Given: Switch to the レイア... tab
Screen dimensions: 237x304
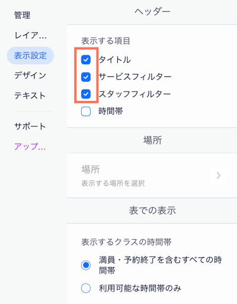Looking at the screenshot, I should coord(30,36).
